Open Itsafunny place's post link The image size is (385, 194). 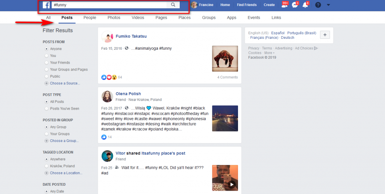tap(163, 153)
